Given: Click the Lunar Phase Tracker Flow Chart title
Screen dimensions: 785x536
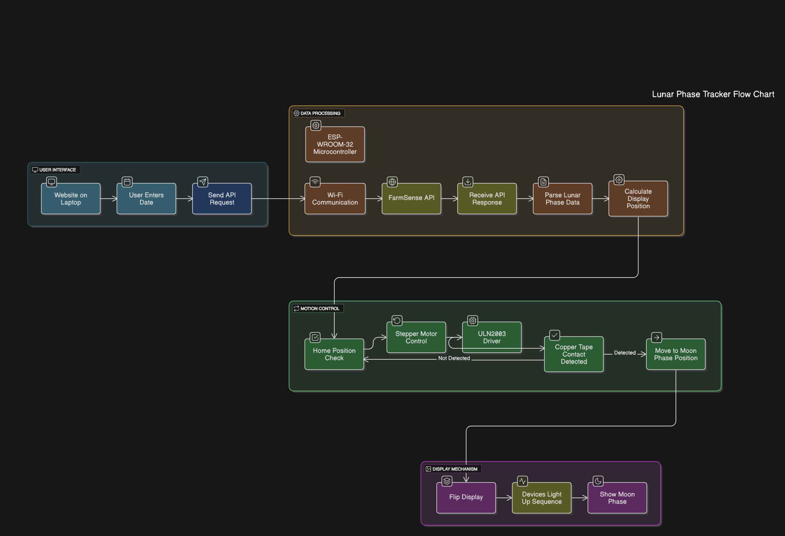Looking at the screenshot, I should click(713, 94).
